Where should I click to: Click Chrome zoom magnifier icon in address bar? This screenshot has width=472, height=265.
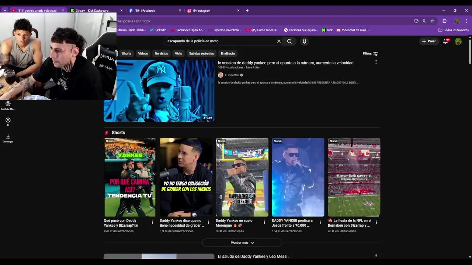click(424, 21)
